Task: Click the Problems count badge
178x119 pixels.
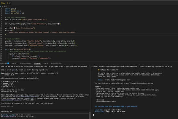Action: [8, 63]
